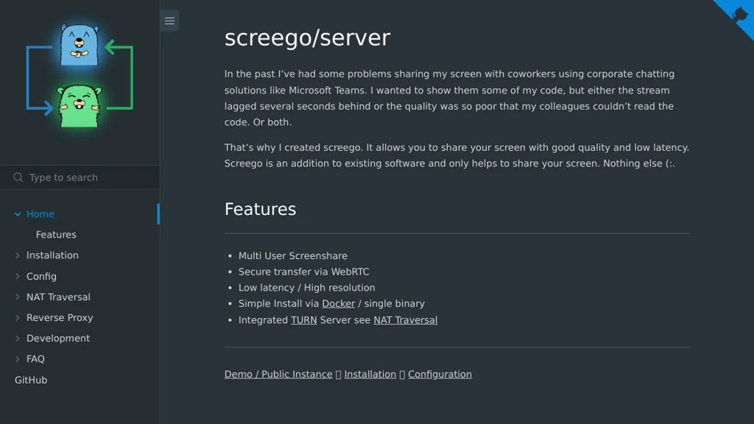Expand the FAQ section chevron
This screenshot has height=424, width=754.
pos(18,359)
